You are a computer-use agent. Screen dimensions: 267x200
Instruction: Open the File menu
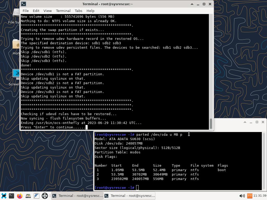tap(26, 11)
